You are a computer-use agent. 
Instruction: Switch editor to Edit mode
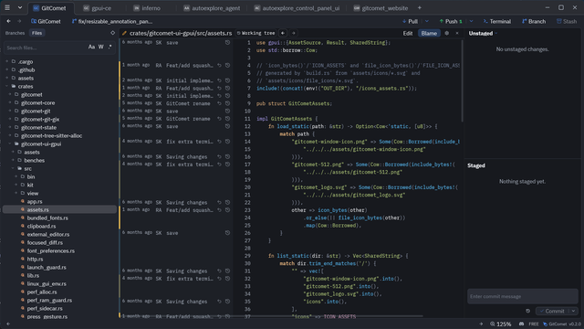tap(408, 33)
